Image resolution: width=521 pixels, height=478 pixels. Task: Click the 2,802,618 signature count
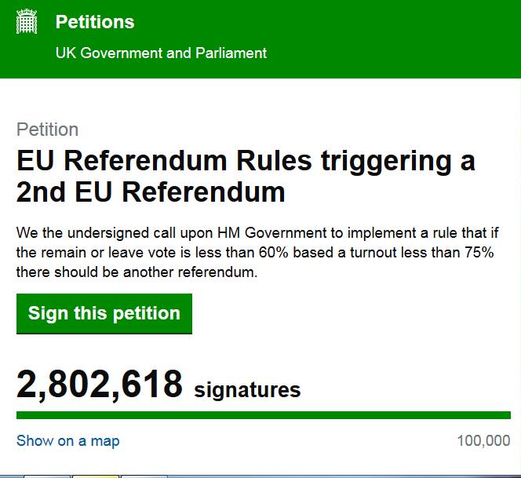point(100,384)
